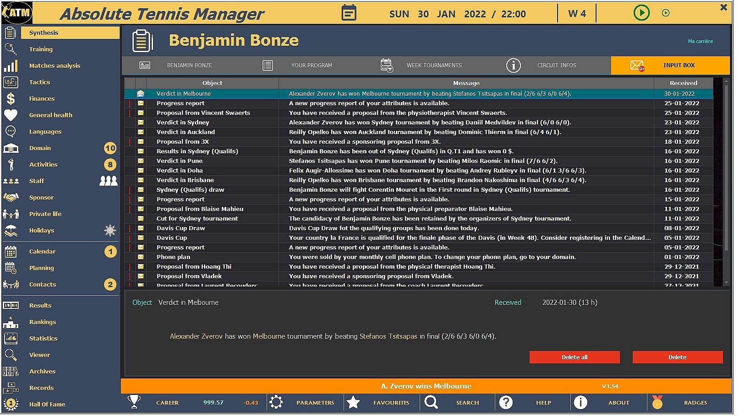Open Planning calendar-clock icon
Image resolution: width=739 pixels, height=416 pixels.
11,268
